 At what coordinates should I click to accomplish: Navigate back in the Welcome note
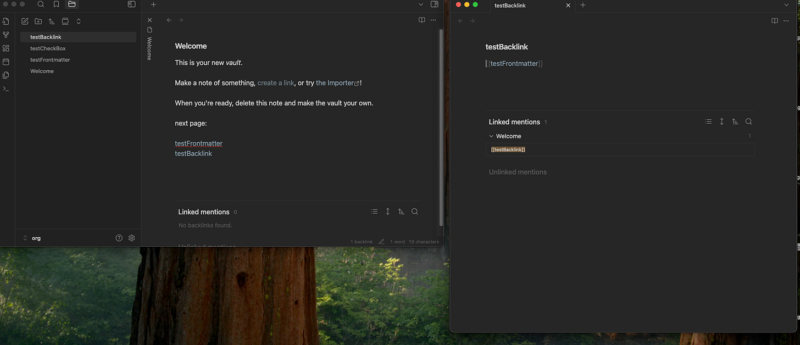click(x=169, y=20)
